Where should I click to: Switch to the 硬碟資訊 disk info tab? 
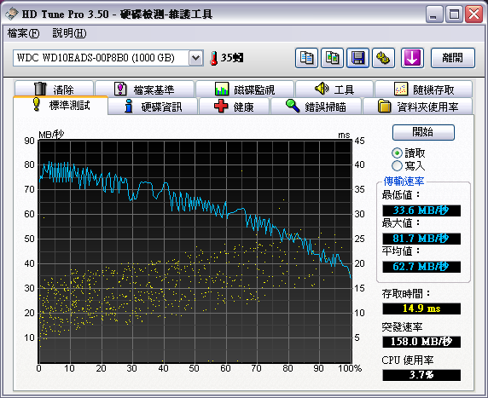point(153,107)
